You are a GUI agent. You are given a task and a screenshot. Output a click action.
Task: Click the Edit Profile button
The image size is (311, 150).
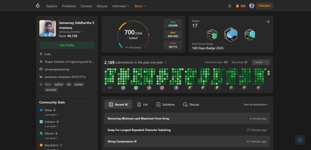click(x=67, y=45)
